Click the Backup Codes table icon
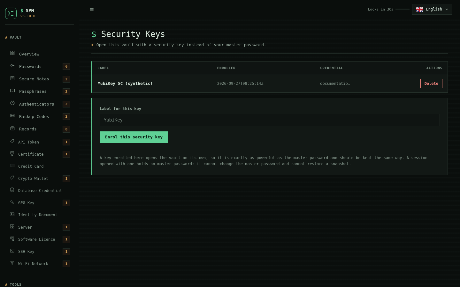Screen dimensions: 460x287 [12, 115]
